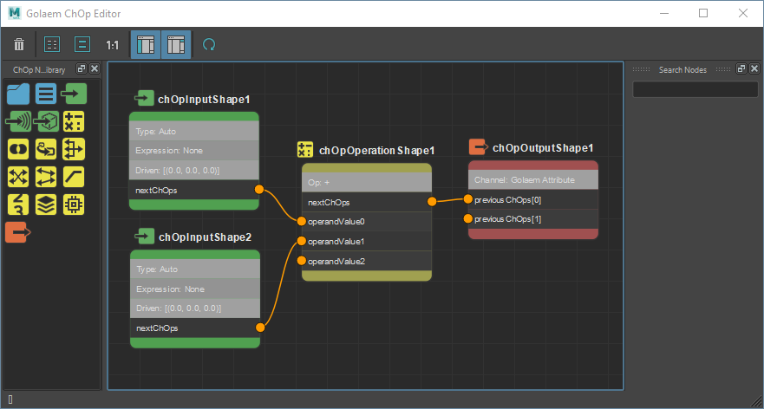Screen dimensions: 764x409
Task: Select the green arrow input node icon
Action: [x=74, y=94]
